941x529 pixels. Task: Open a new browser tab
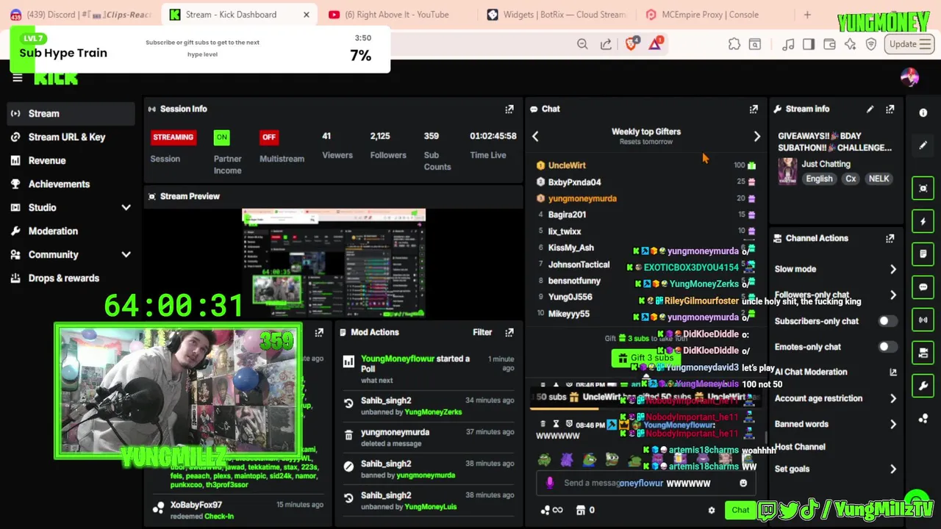click(x=807, y=14)
